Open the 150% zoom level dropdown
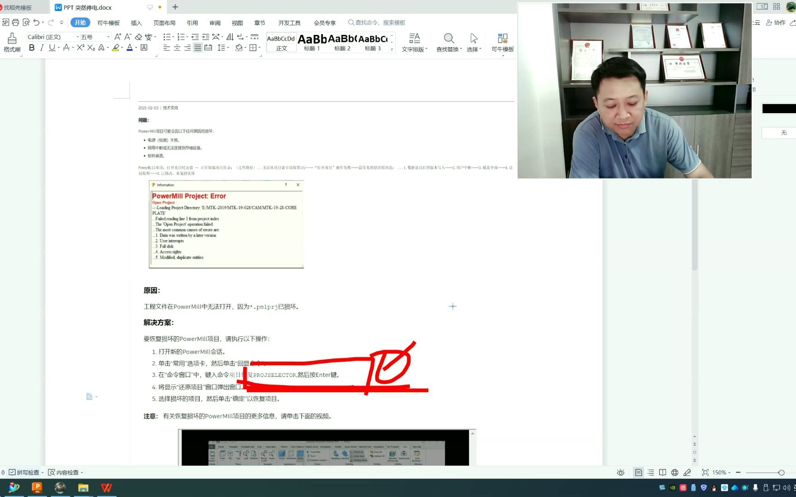This screenshot has height=497, width=796. pyautogui.click(x=721, y=473)
